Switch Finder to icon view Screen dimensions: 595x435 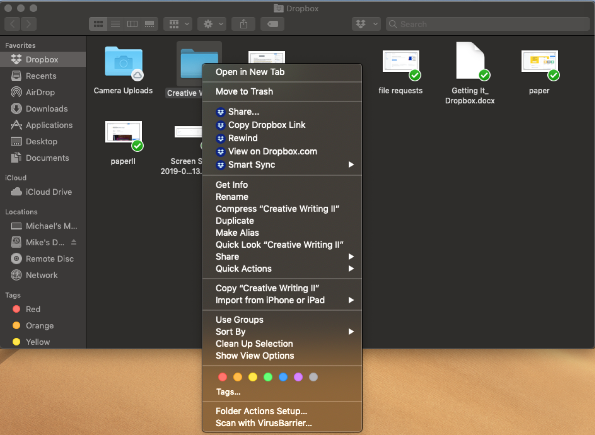(98, 24)
